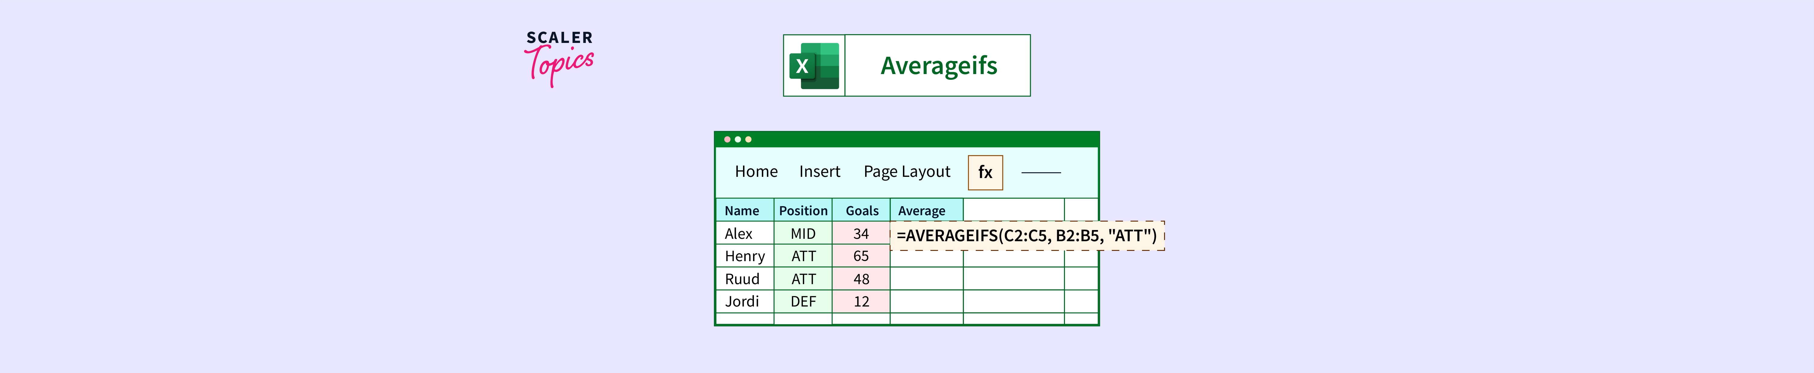The width and height of the screenshot is (1814, 373).
Task: Click the pink window dot
Action: click(x=727, y=139)
